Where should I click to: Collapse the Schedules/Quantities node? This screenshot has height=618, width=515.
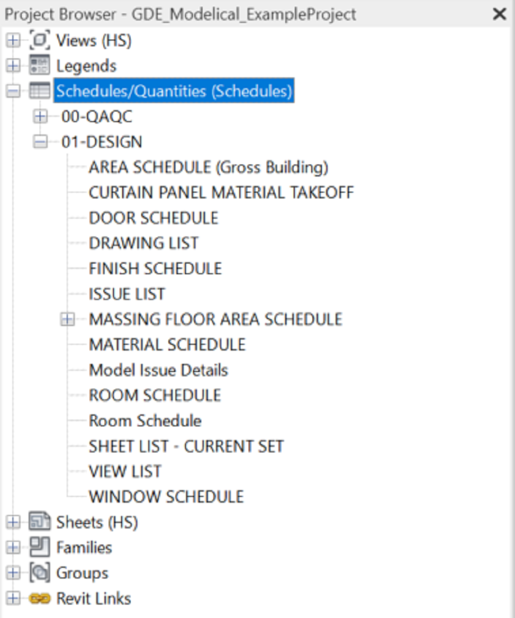(13, 91)
